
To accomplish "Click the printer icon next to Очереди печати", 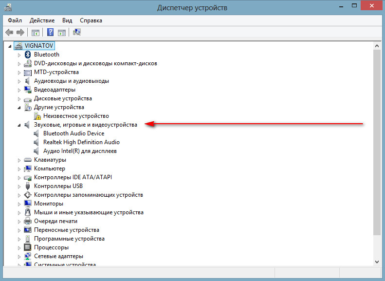I will click(x=28, y=221).
